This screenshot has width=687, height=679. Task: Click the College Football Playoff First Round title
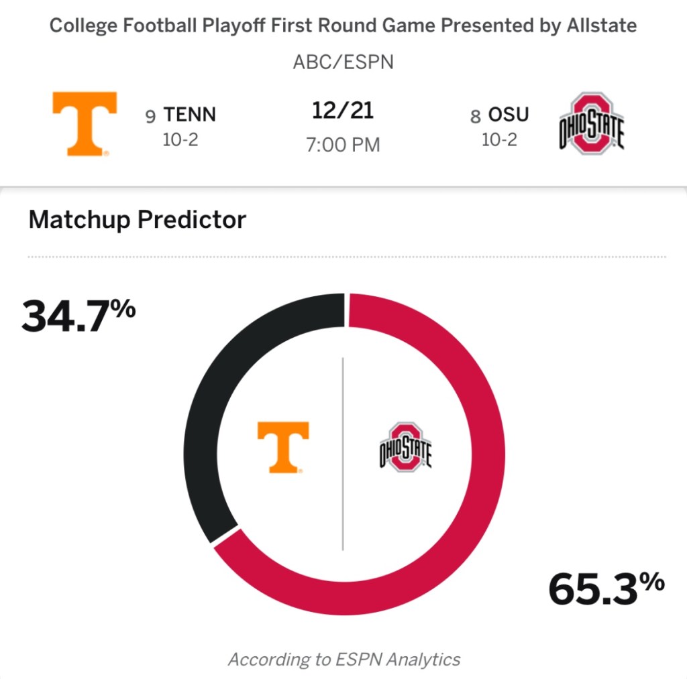point(343,26)
